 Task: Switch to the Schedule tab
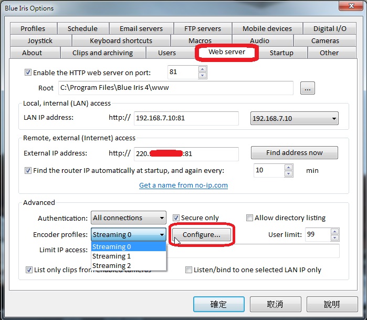[x=83, y=28]
